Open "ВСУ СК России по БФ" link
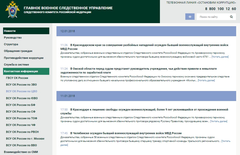 [x=21, y=105]
